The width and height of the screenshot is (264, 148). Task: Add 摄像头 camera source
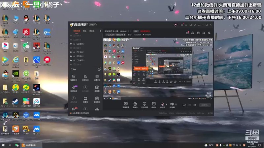pyautogui.click(x=135, y=105)
